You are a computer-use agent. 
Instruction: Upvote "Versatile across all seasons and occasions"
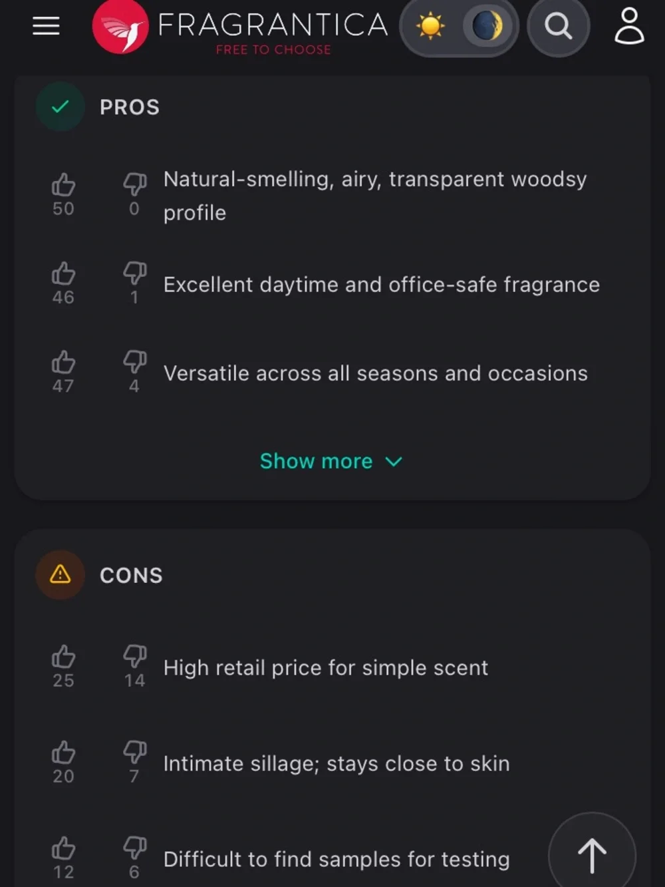point(63,362)
